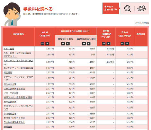This screenshot has height=130, width=151.
Task: Click the その他の方法で調べる red label
Action: point(111,8)
